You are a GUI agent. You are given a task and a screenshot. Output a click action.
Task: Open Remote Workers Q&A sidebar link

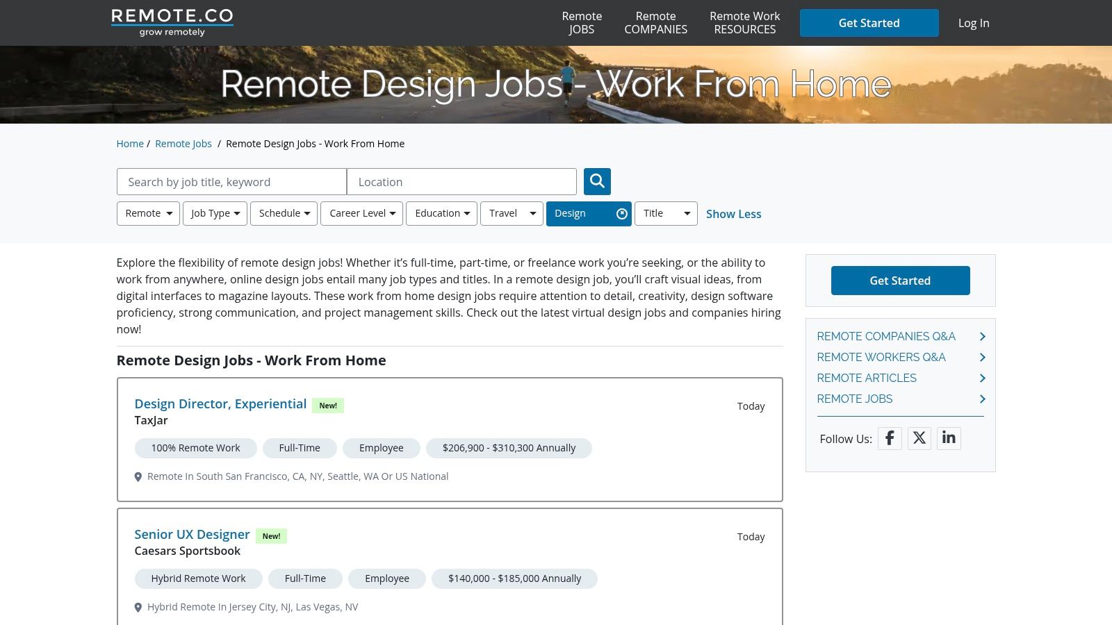[881, 357]
